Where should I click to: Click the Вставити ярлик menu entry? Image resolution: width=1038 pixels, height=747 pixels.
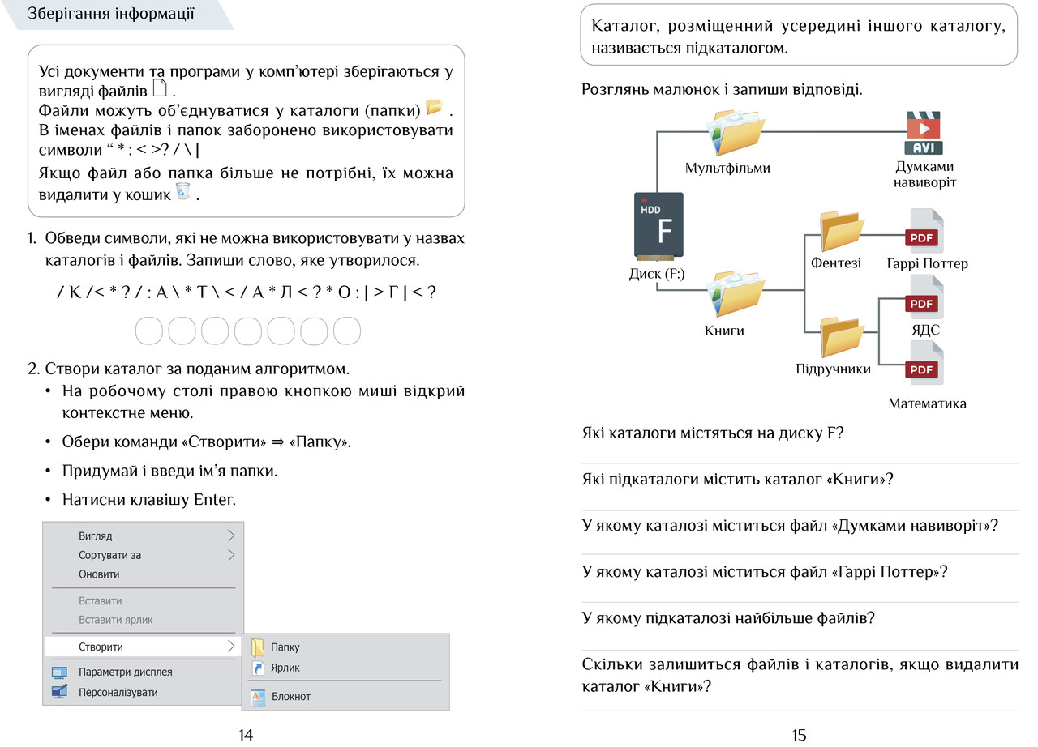(144, 620)
